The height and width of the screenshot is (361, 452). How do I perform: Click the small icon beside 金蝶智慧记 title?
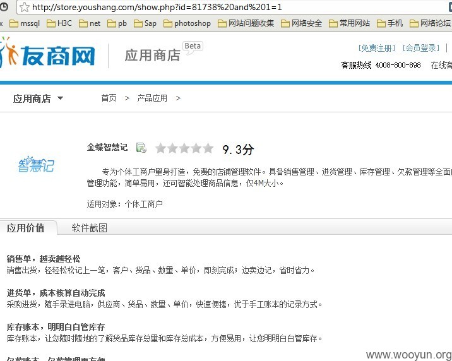click(x=141, y=148)
